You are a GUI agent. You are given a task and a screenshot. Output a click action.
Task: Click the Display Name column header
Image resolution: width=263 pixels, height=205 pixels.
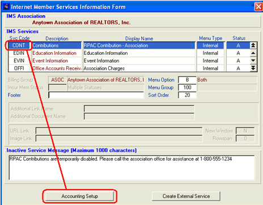point(139,39)
